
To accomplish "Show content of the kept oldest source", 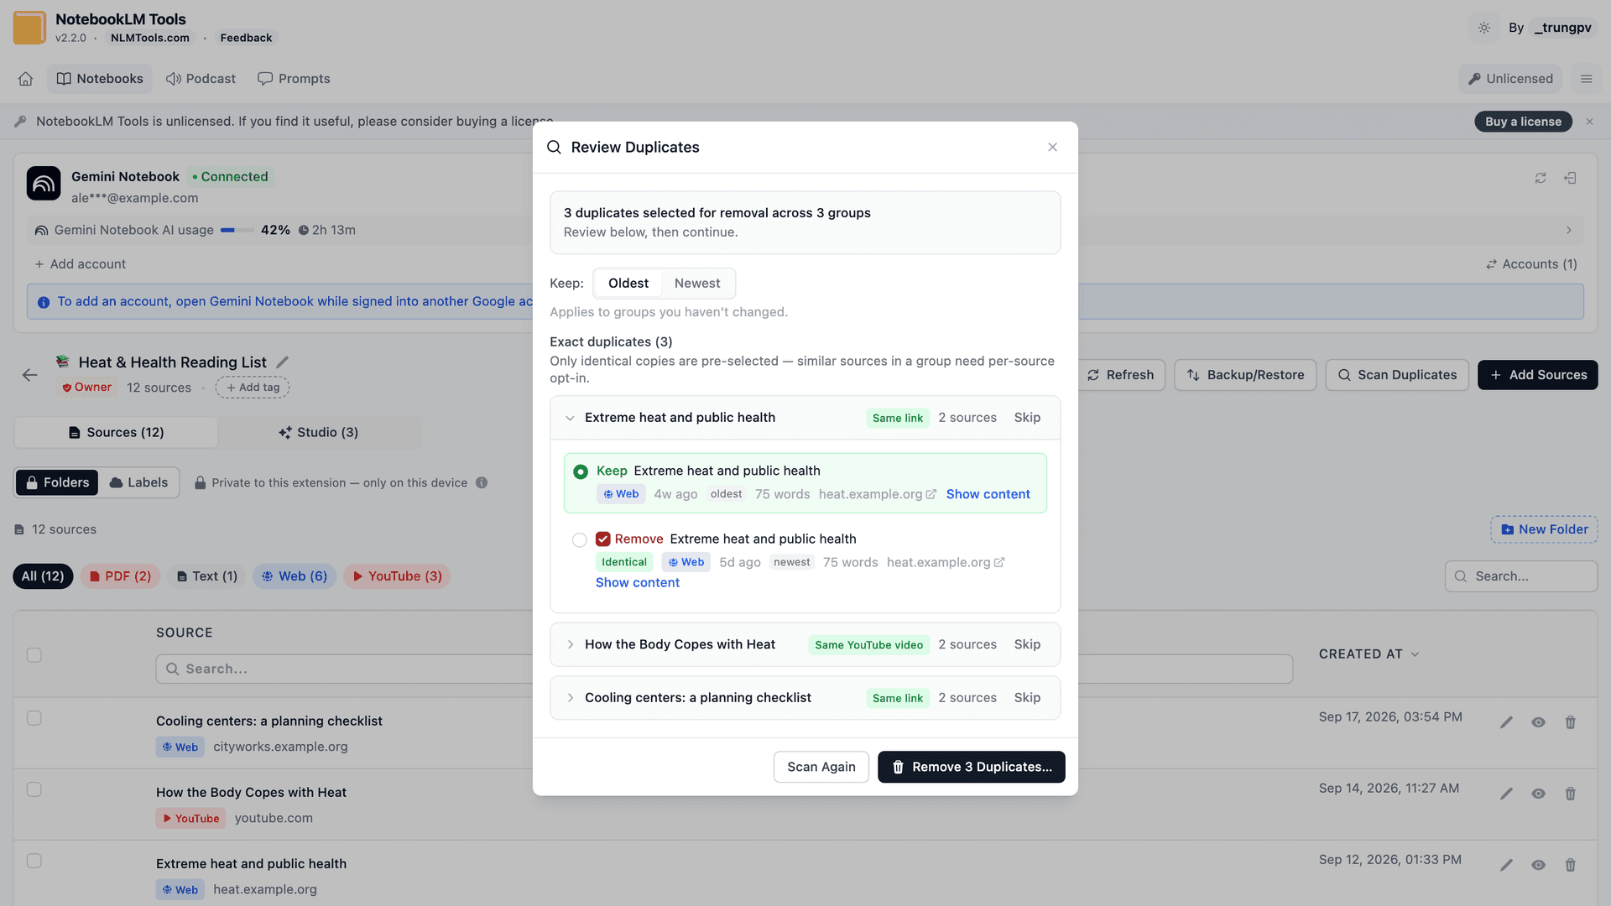I will 988,495.
